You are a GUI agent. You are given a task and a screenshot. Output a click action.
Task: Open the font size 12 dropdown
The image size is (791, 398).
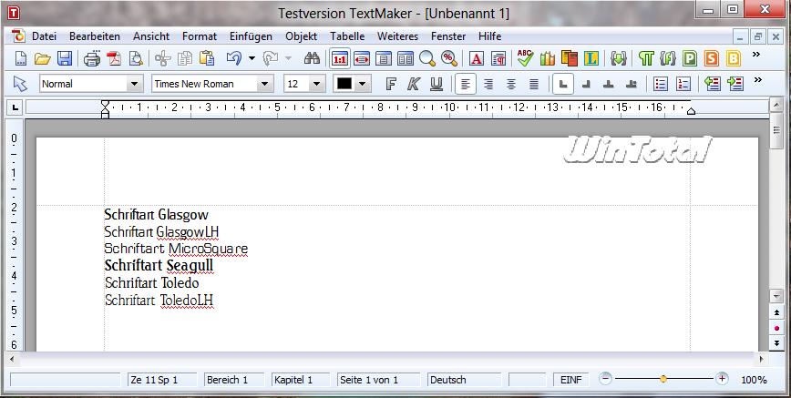pyautogui.click(x=317, y=84)
